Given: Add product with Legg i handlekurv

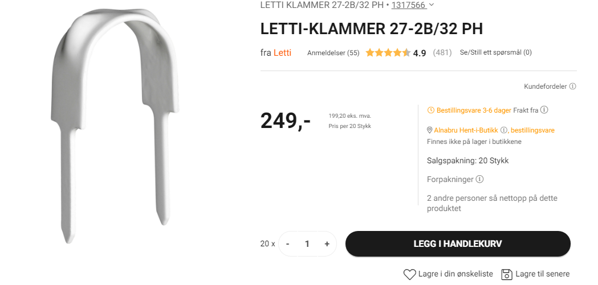Looking at the screenshot, I should pyautogui.click(x=458, y=244).
